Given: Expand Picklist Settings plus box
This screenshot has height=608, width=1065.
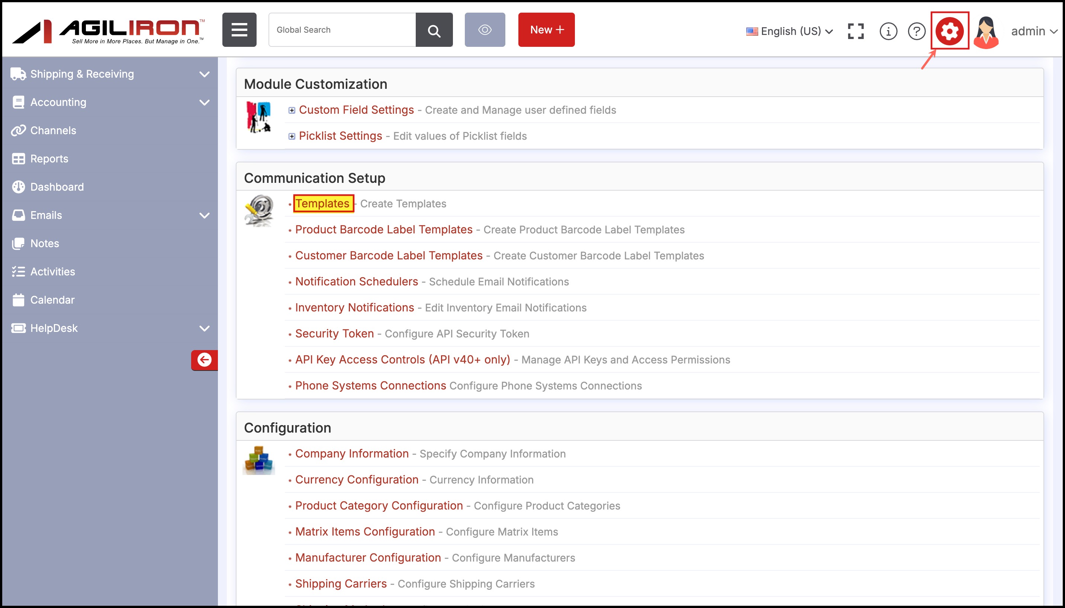Looking at the screenshot, I should coord(292,136).
